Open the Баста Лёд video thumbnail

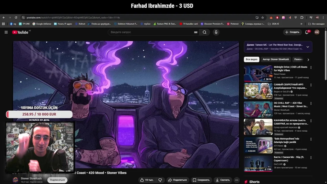tap(258, 164)
